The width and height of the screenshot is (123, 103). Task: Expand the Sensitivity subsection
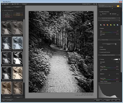pos(99,50)
